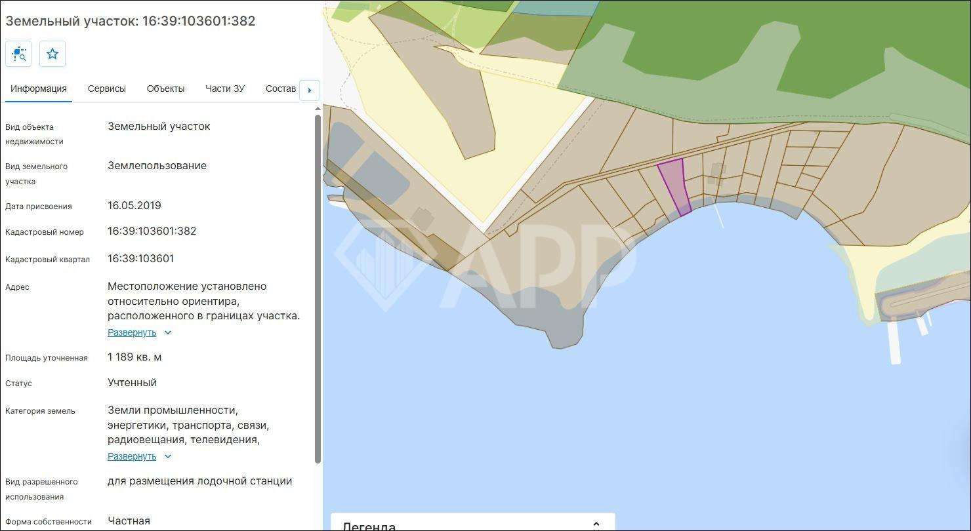Image resolution: width=971 pixels, height=531 pixels.
Task: Click the info panel vertical scrollbar
Action: coord(318,288)
